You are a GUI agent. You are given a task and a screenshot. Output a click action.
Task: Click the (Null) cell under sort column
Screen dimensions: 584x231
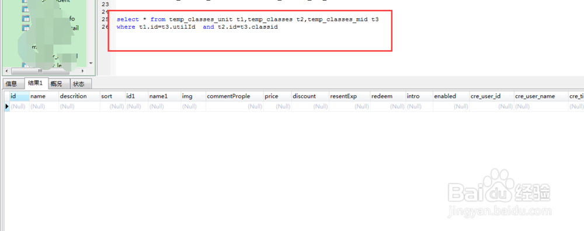pyautogui.click(x=113, y=106)
